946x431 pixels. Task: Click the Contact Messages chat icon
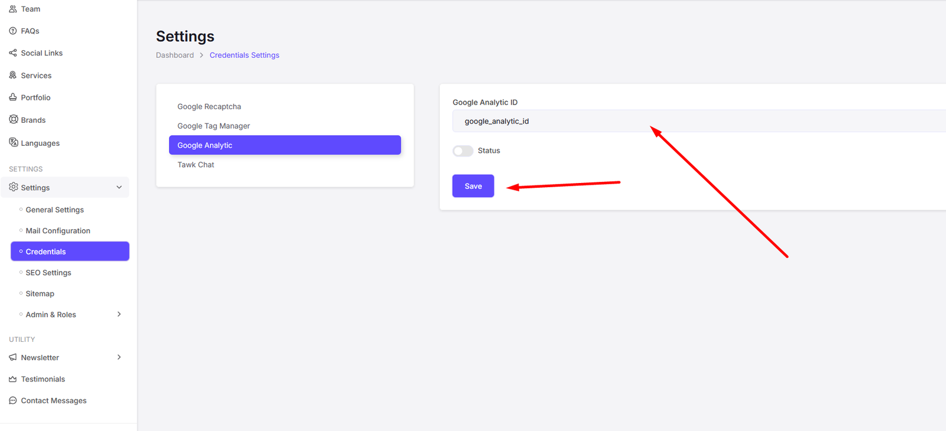coord(13,400)
